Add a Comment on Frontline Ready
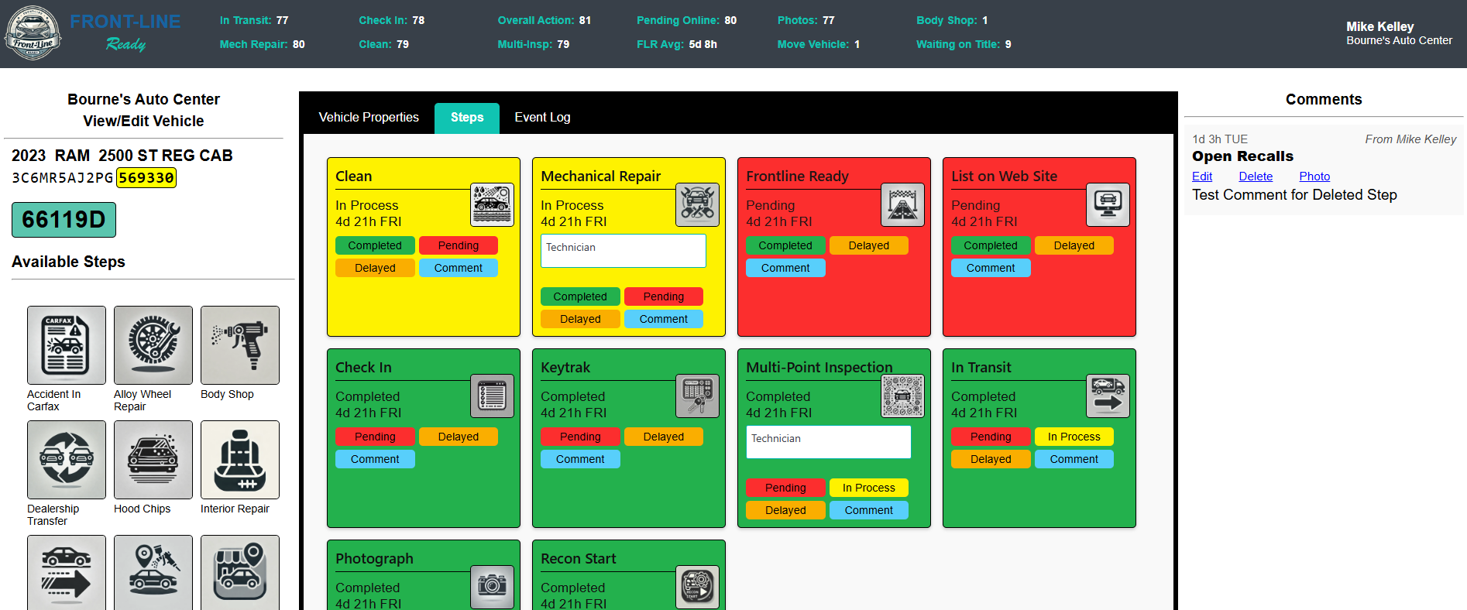The height and width of the screenshot is (610, 1467). tap(785, 268)
